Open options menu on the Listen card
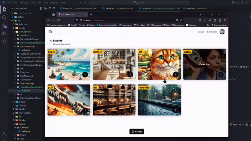Image resolution: width=251 pixels, height=141 pixels. tap(221, 74)
